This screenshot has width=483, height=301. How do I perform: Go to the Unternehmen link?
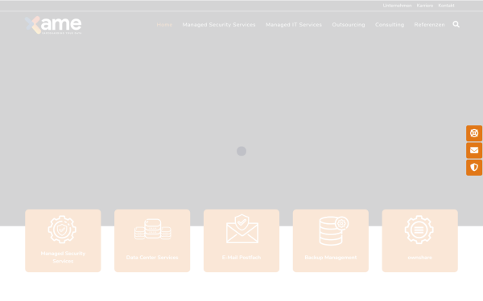coord(397,6)
